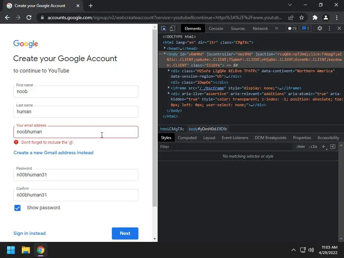Expand the bscframe iframe node

coord(169,88)
